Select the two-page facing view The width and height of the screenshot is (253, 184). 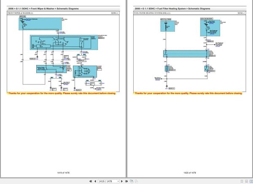251,181
